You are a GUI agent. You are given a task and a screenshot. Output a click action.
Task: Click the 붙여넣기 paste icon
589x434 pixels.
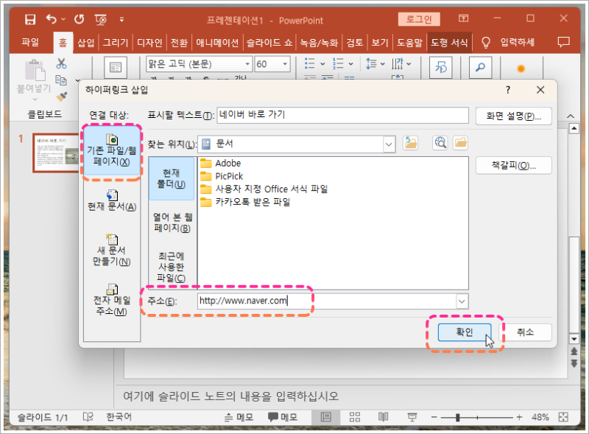35,70
